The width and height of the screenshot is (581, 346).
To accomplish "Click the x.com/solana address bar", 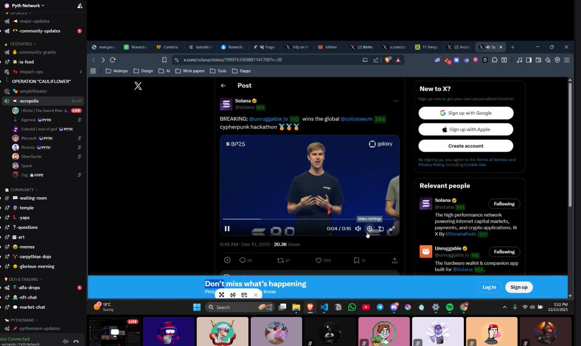I will pyautogui.click(x=266, y=60).
